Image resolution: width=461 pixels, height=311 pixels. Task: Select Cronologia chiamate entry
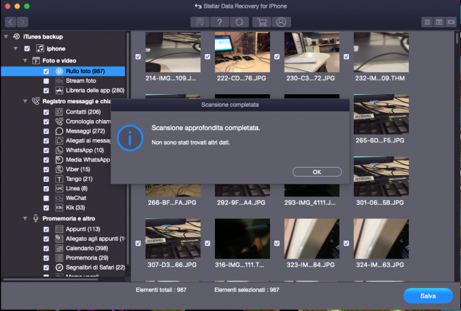tap(88, 121)
